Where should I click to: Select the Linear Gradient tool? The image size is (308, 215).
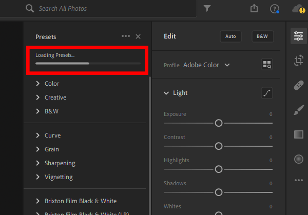299,134
